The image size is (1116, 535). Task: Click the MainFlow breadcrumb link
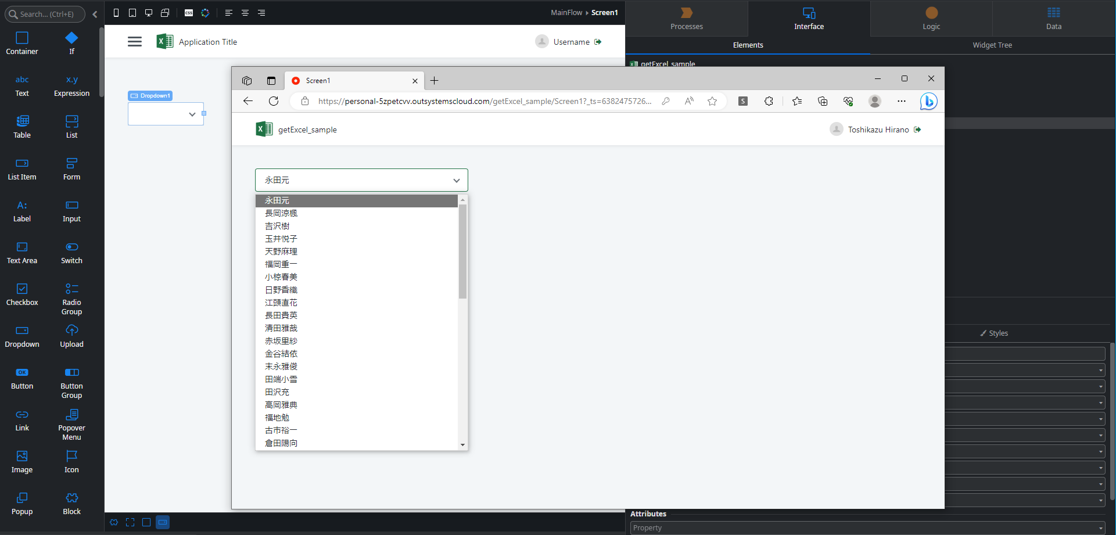click(x=566, y=13)
